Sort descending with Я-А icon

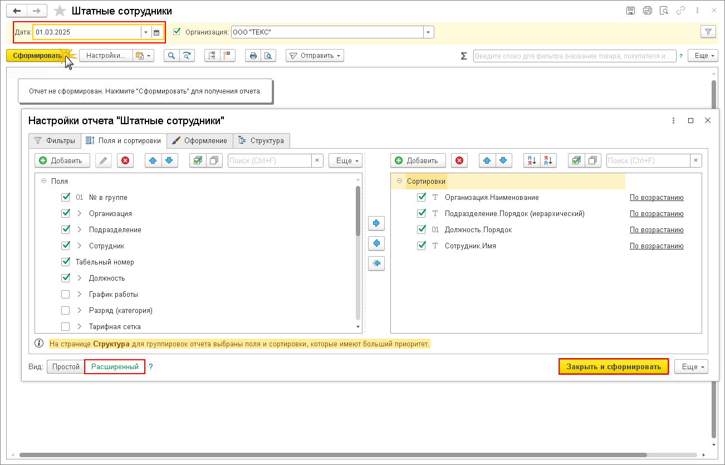(x=548, y=160)
